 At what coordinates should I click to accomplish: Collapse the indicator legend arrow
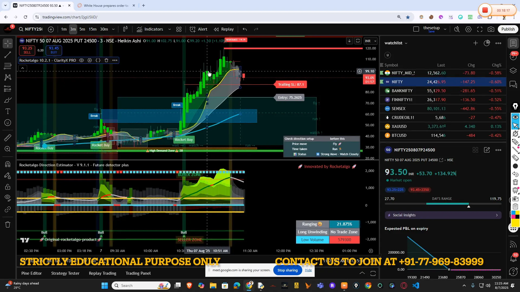22,68
